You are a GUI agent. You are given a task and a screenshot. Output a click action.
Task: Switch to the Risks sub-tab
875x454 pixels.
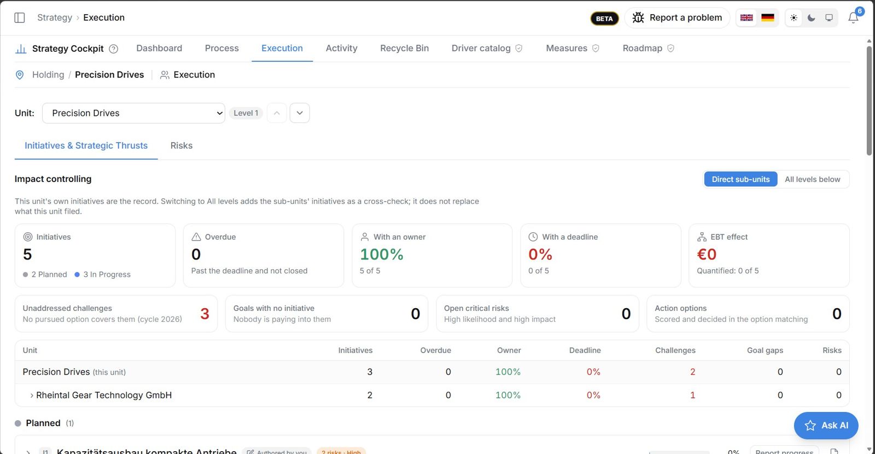point(182,145)
